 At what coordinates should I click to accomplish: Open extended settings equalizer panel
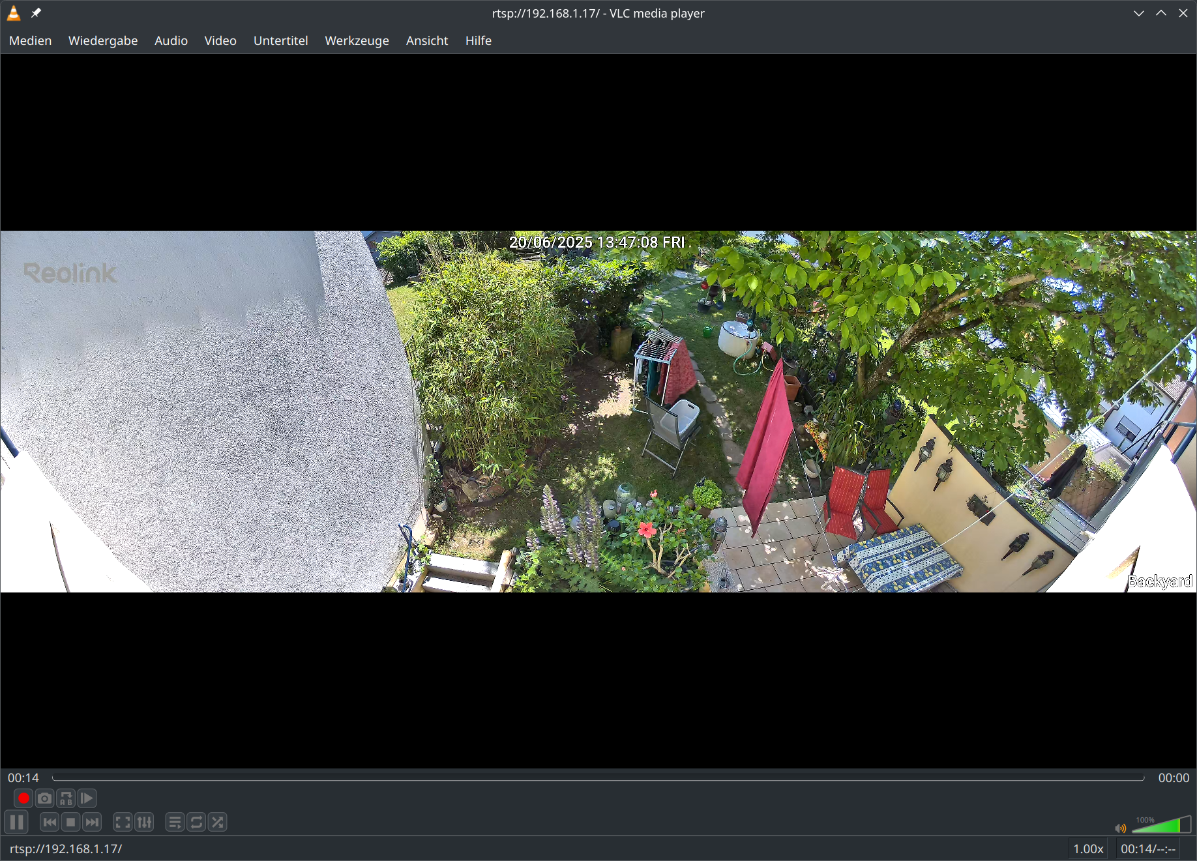point(144,823)
